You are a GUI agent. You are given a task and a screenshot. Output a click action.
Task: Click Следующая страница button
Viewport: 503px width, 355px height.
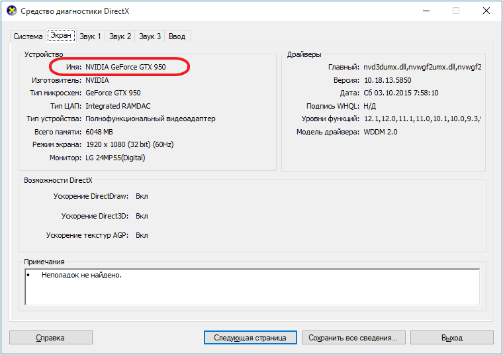pos(250,338)
